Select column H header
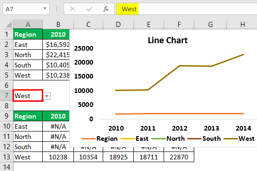 point(243,25)
